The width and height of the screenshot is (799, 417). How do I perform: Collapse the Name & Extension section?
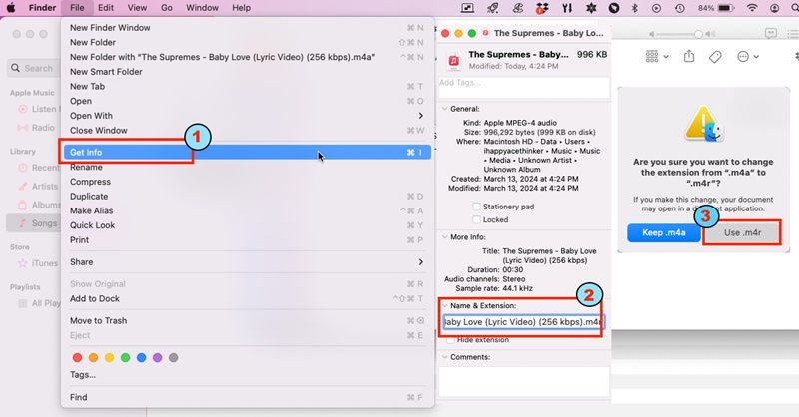tap(445, 306)
